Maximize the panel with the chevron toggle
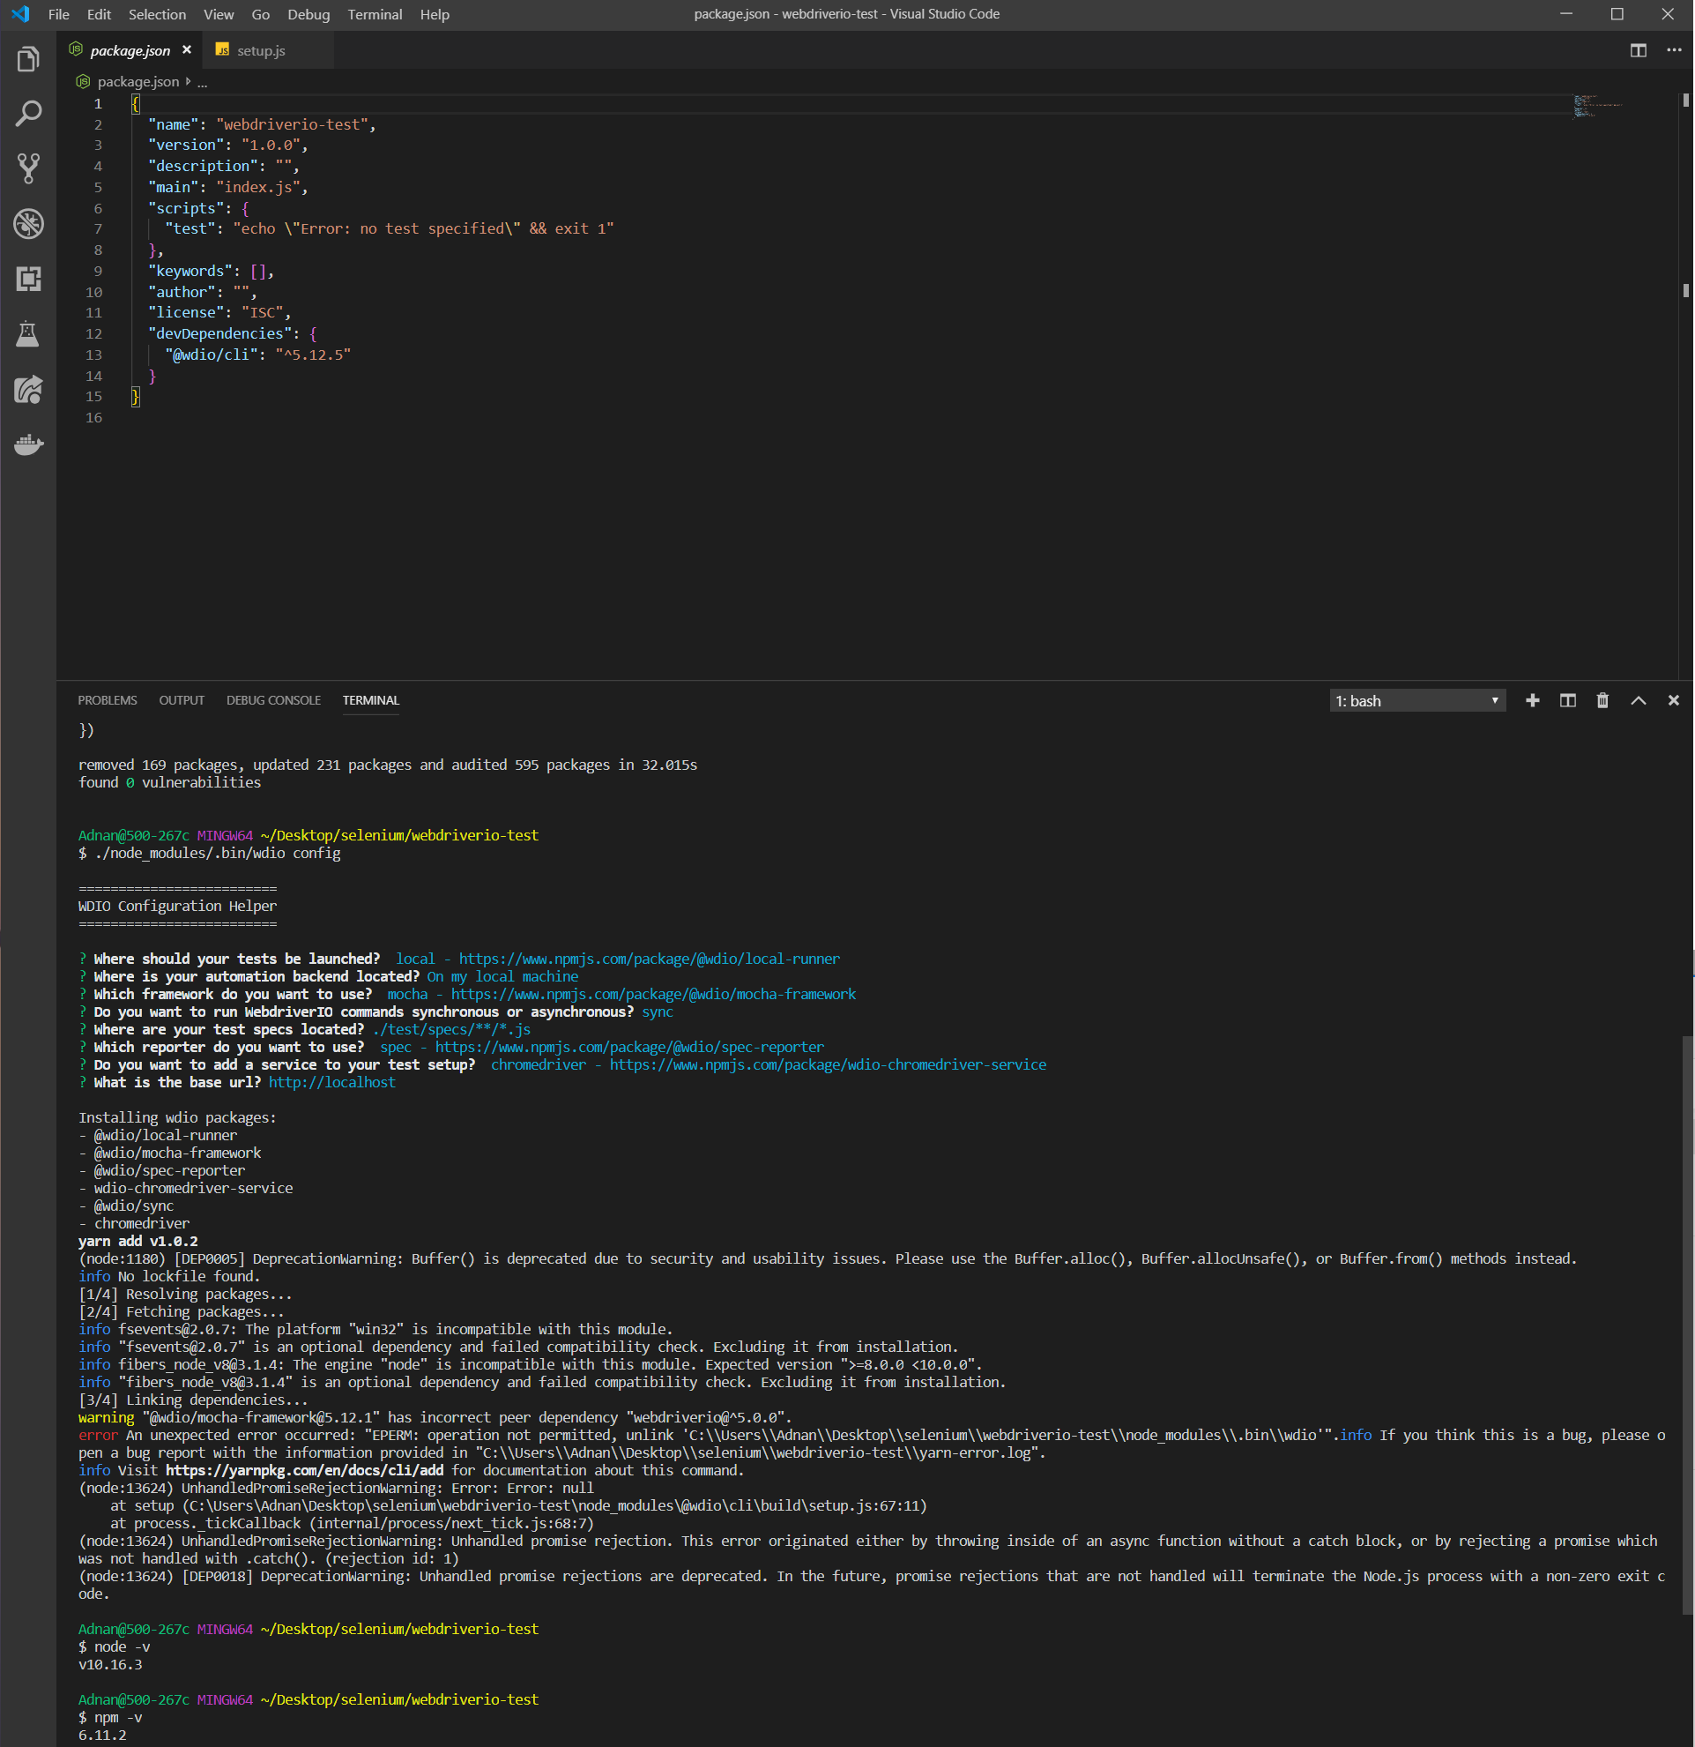This screenshot has width=1695, height=1747. pos(1637,700)
